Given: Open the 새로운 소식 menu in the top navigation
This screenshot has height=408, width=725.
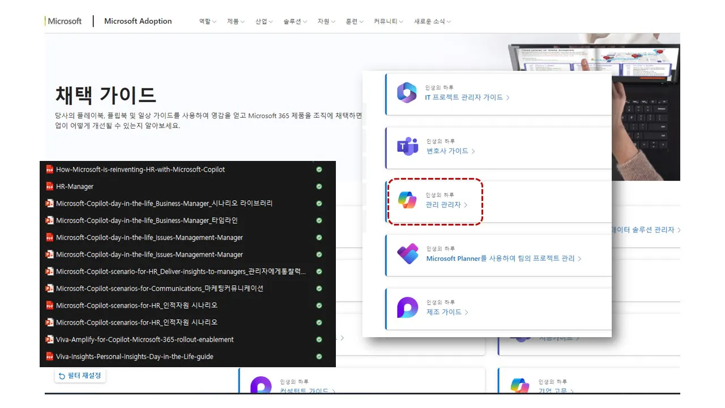Looking at the screenshot, I should coord(432,22).
